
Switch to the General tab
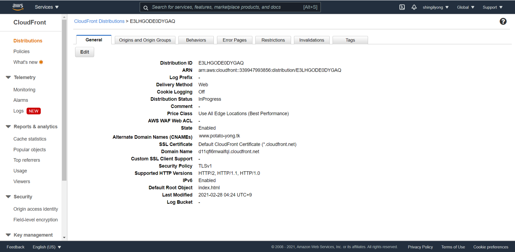[94, 40]
